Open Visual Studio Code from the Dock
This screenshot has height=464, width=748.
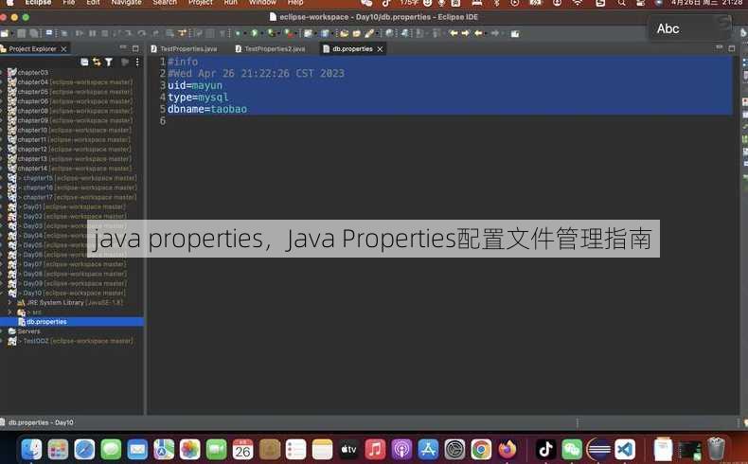625,449
